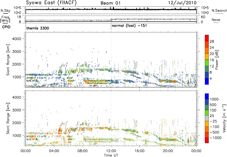Click the '60' Nave axis tick

click(203, 17)
